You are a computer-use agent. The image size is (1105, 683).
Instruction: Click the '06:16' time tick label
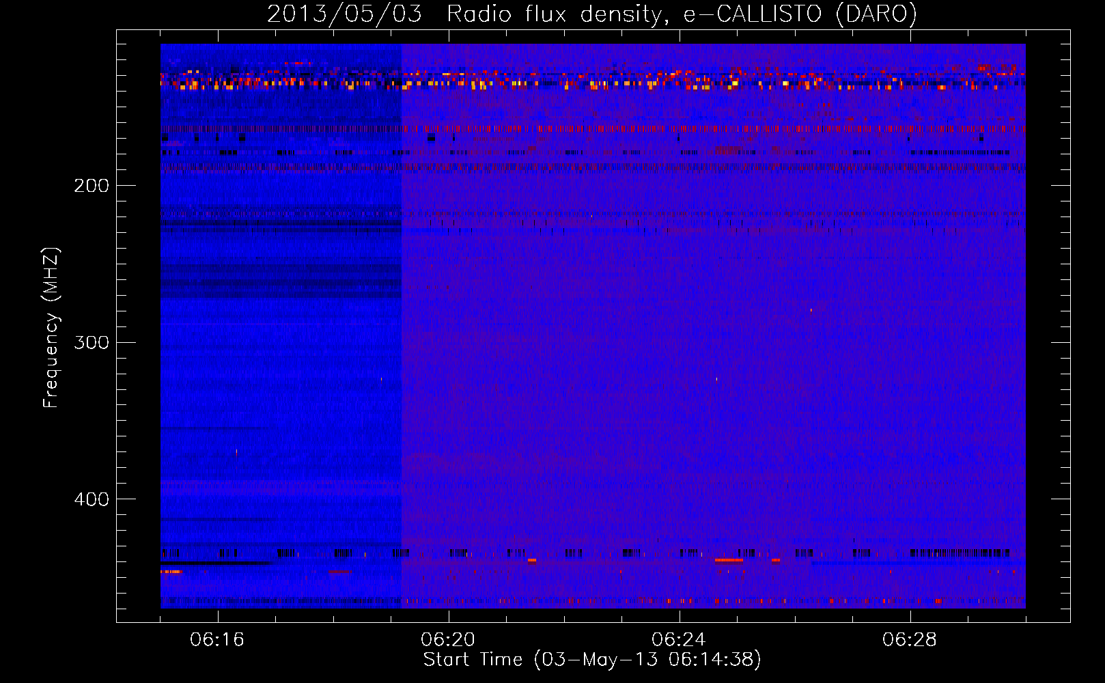click(217, 639)
